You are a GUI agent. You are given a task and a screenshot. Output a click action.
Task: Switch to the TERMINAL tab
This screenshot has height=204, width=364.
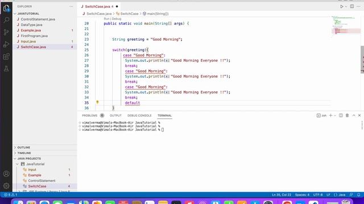point(164,116)
